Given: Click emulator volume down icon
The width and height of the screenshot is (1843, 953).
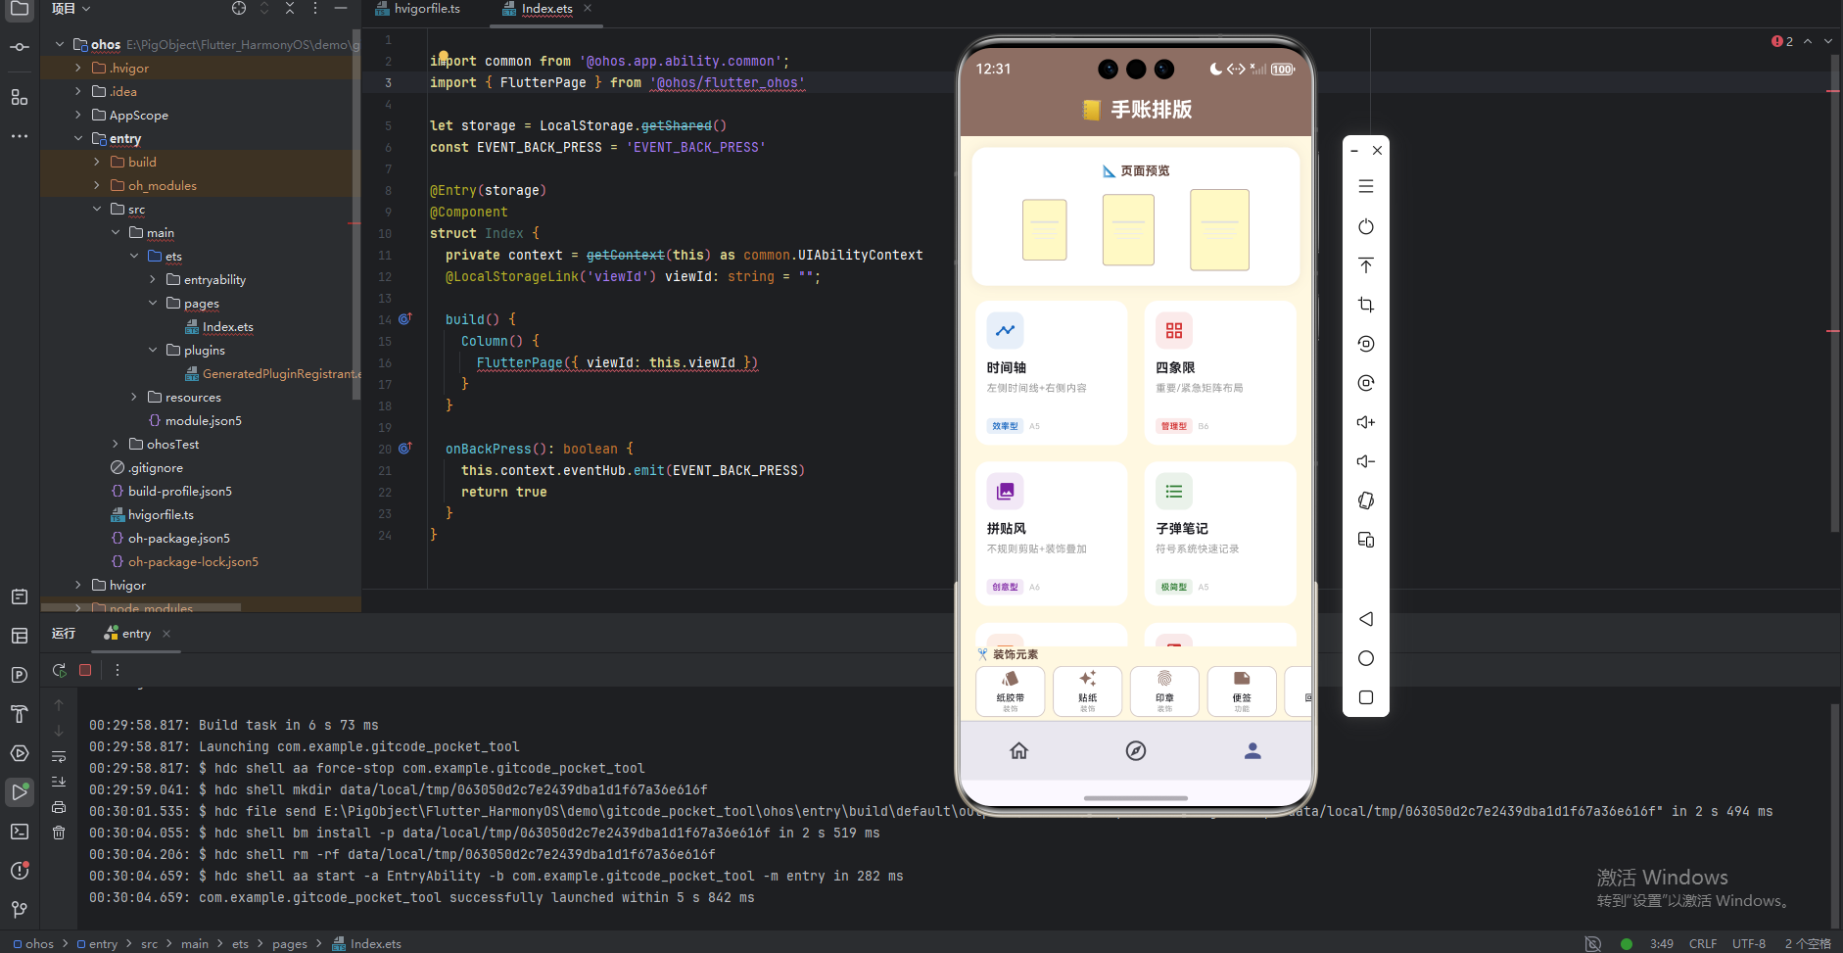Looking at the screenshot, I should click(1366, 461).
